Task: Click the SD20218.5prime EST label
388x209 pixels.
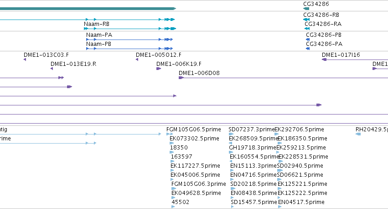Action: tap(253, 184)
